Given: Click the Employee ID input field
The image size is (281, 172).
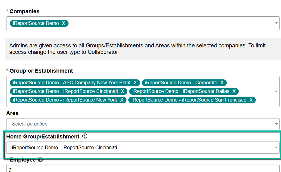Looking at the screenshot, I should pos(143,168).
